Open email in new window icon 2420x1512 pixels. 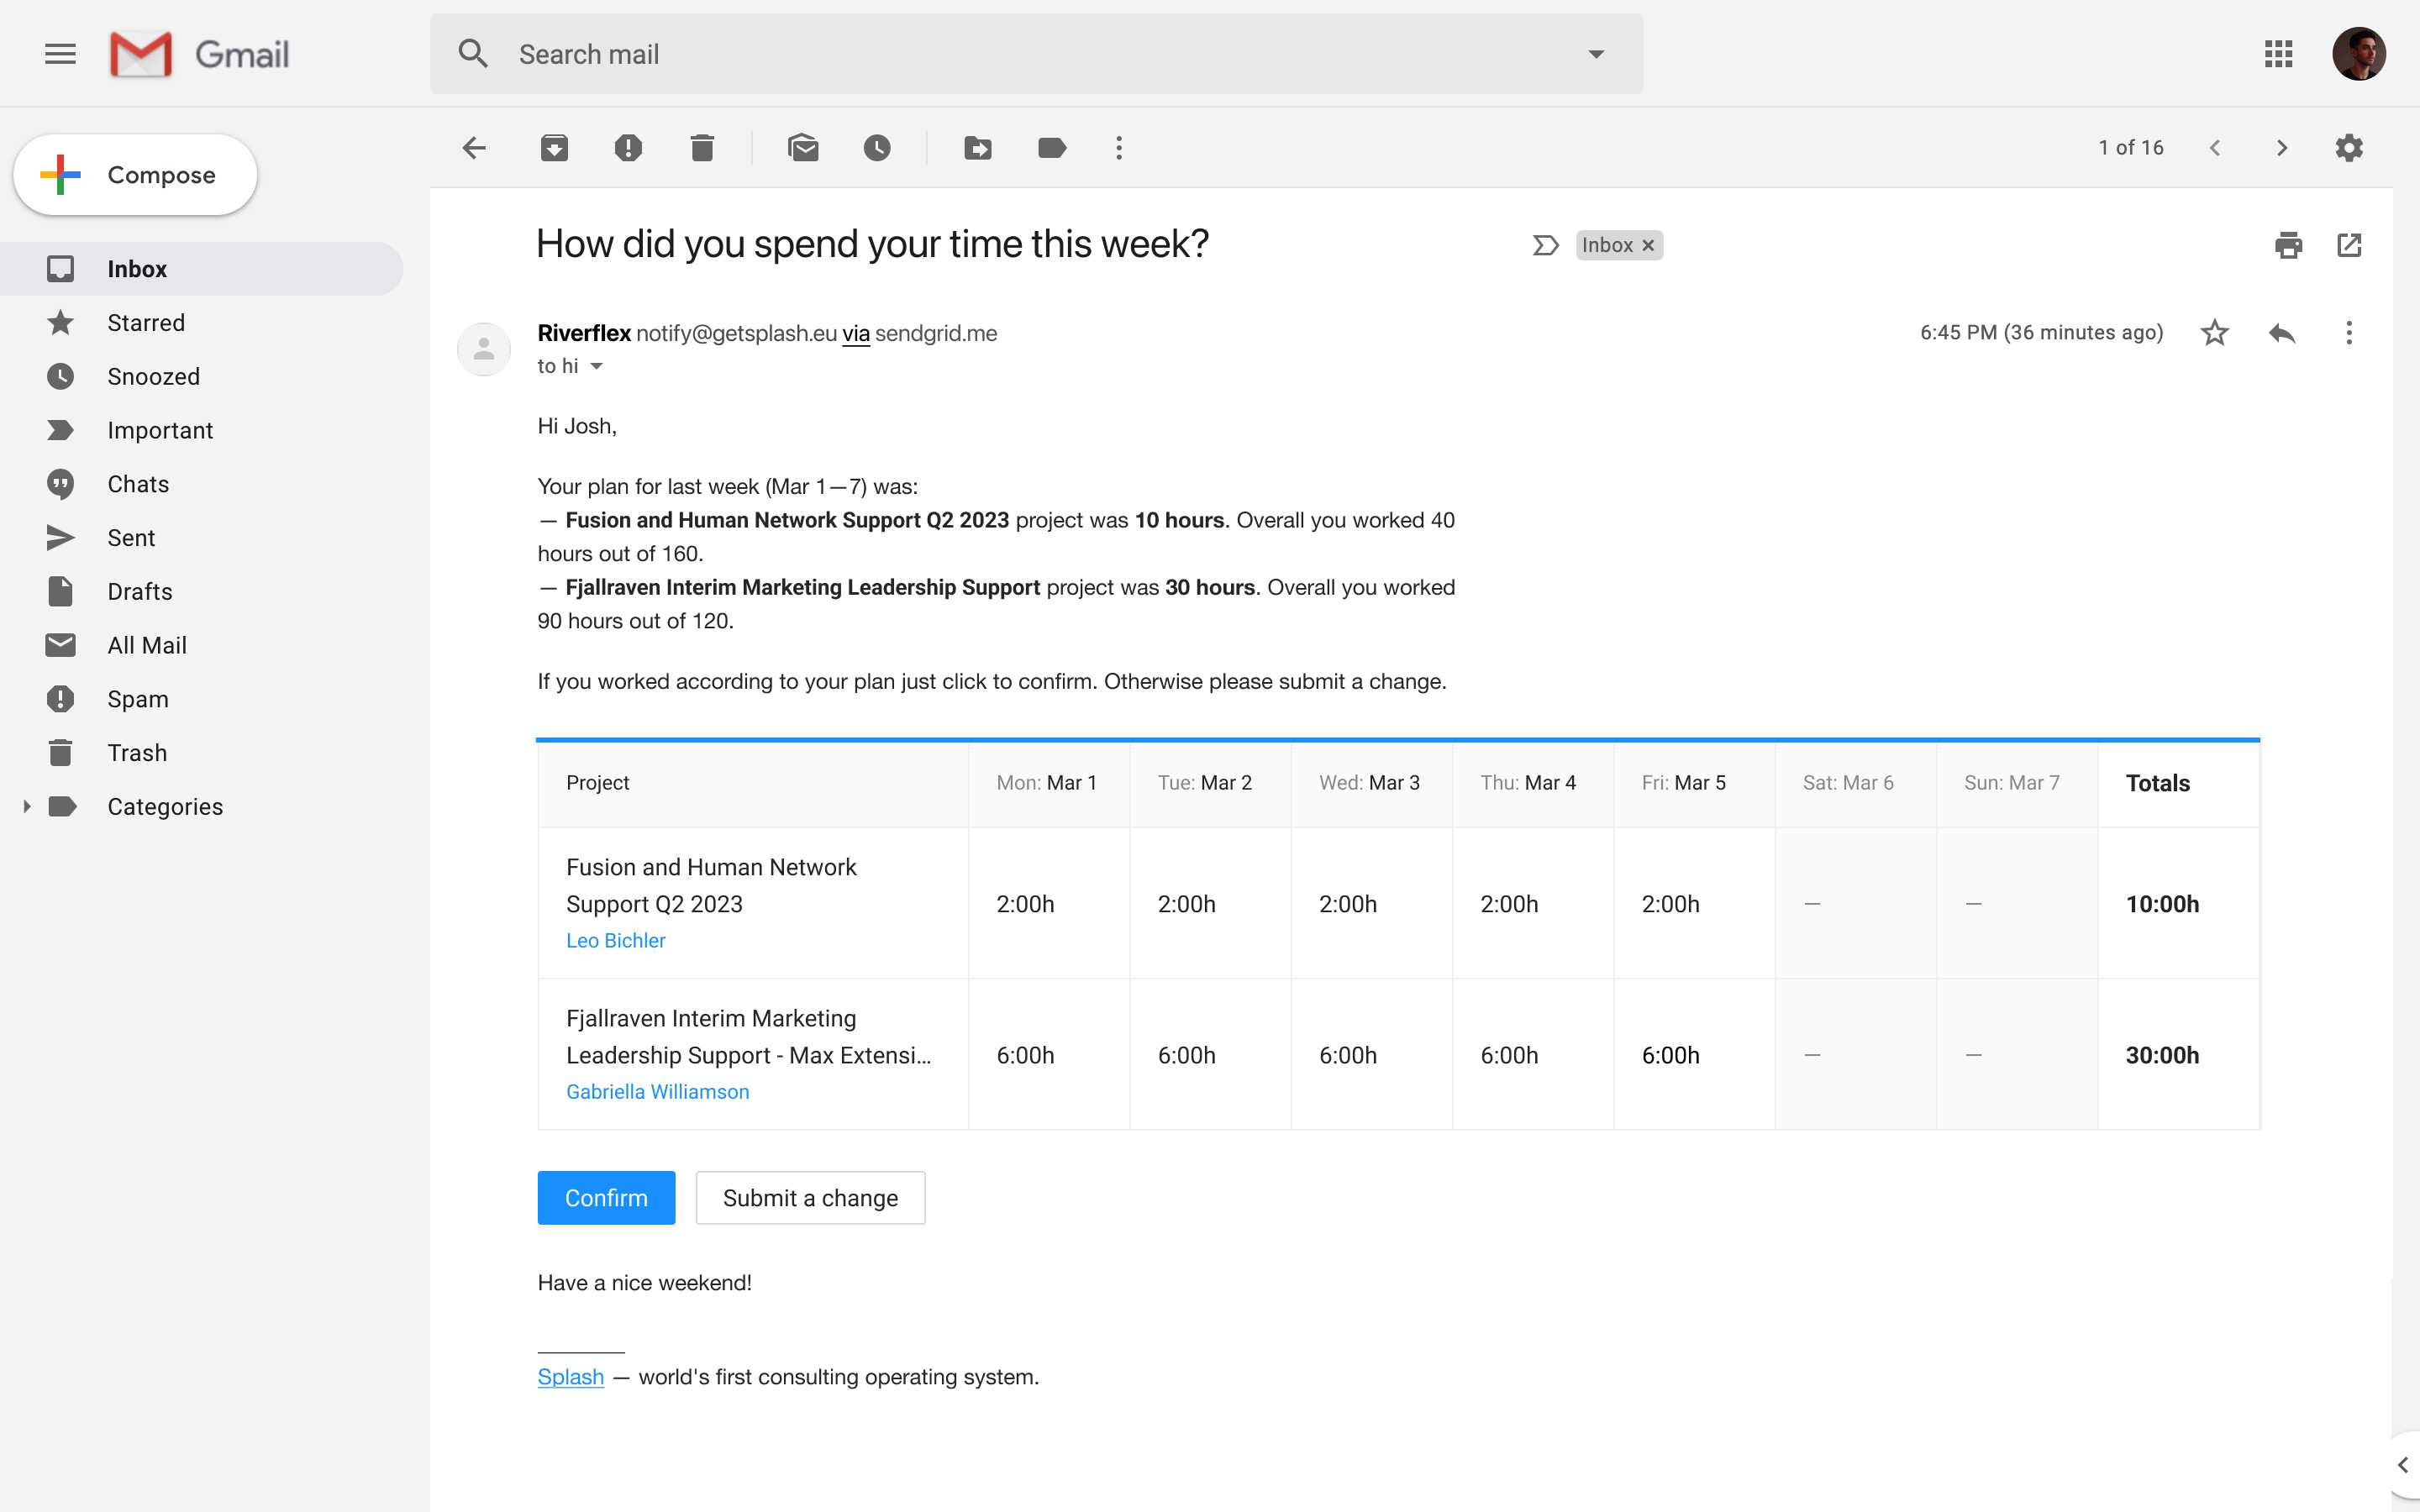click(x=2349, y=245)
